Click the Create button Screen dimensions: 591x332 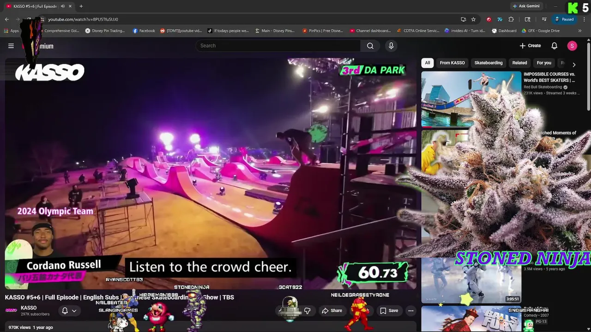530,46
